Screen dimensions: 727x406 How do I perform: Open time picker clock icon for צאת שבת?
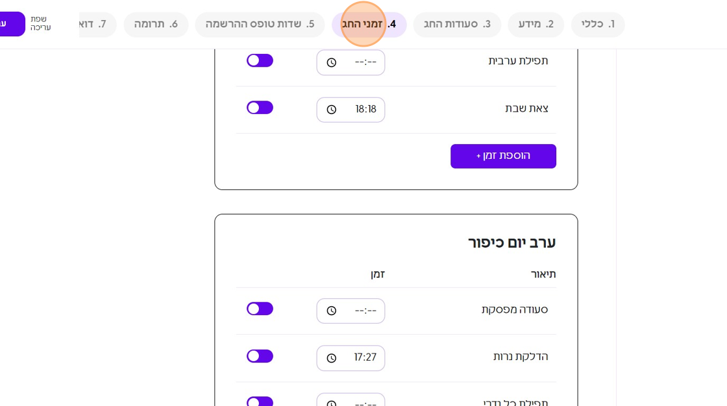tap(332, 110)
